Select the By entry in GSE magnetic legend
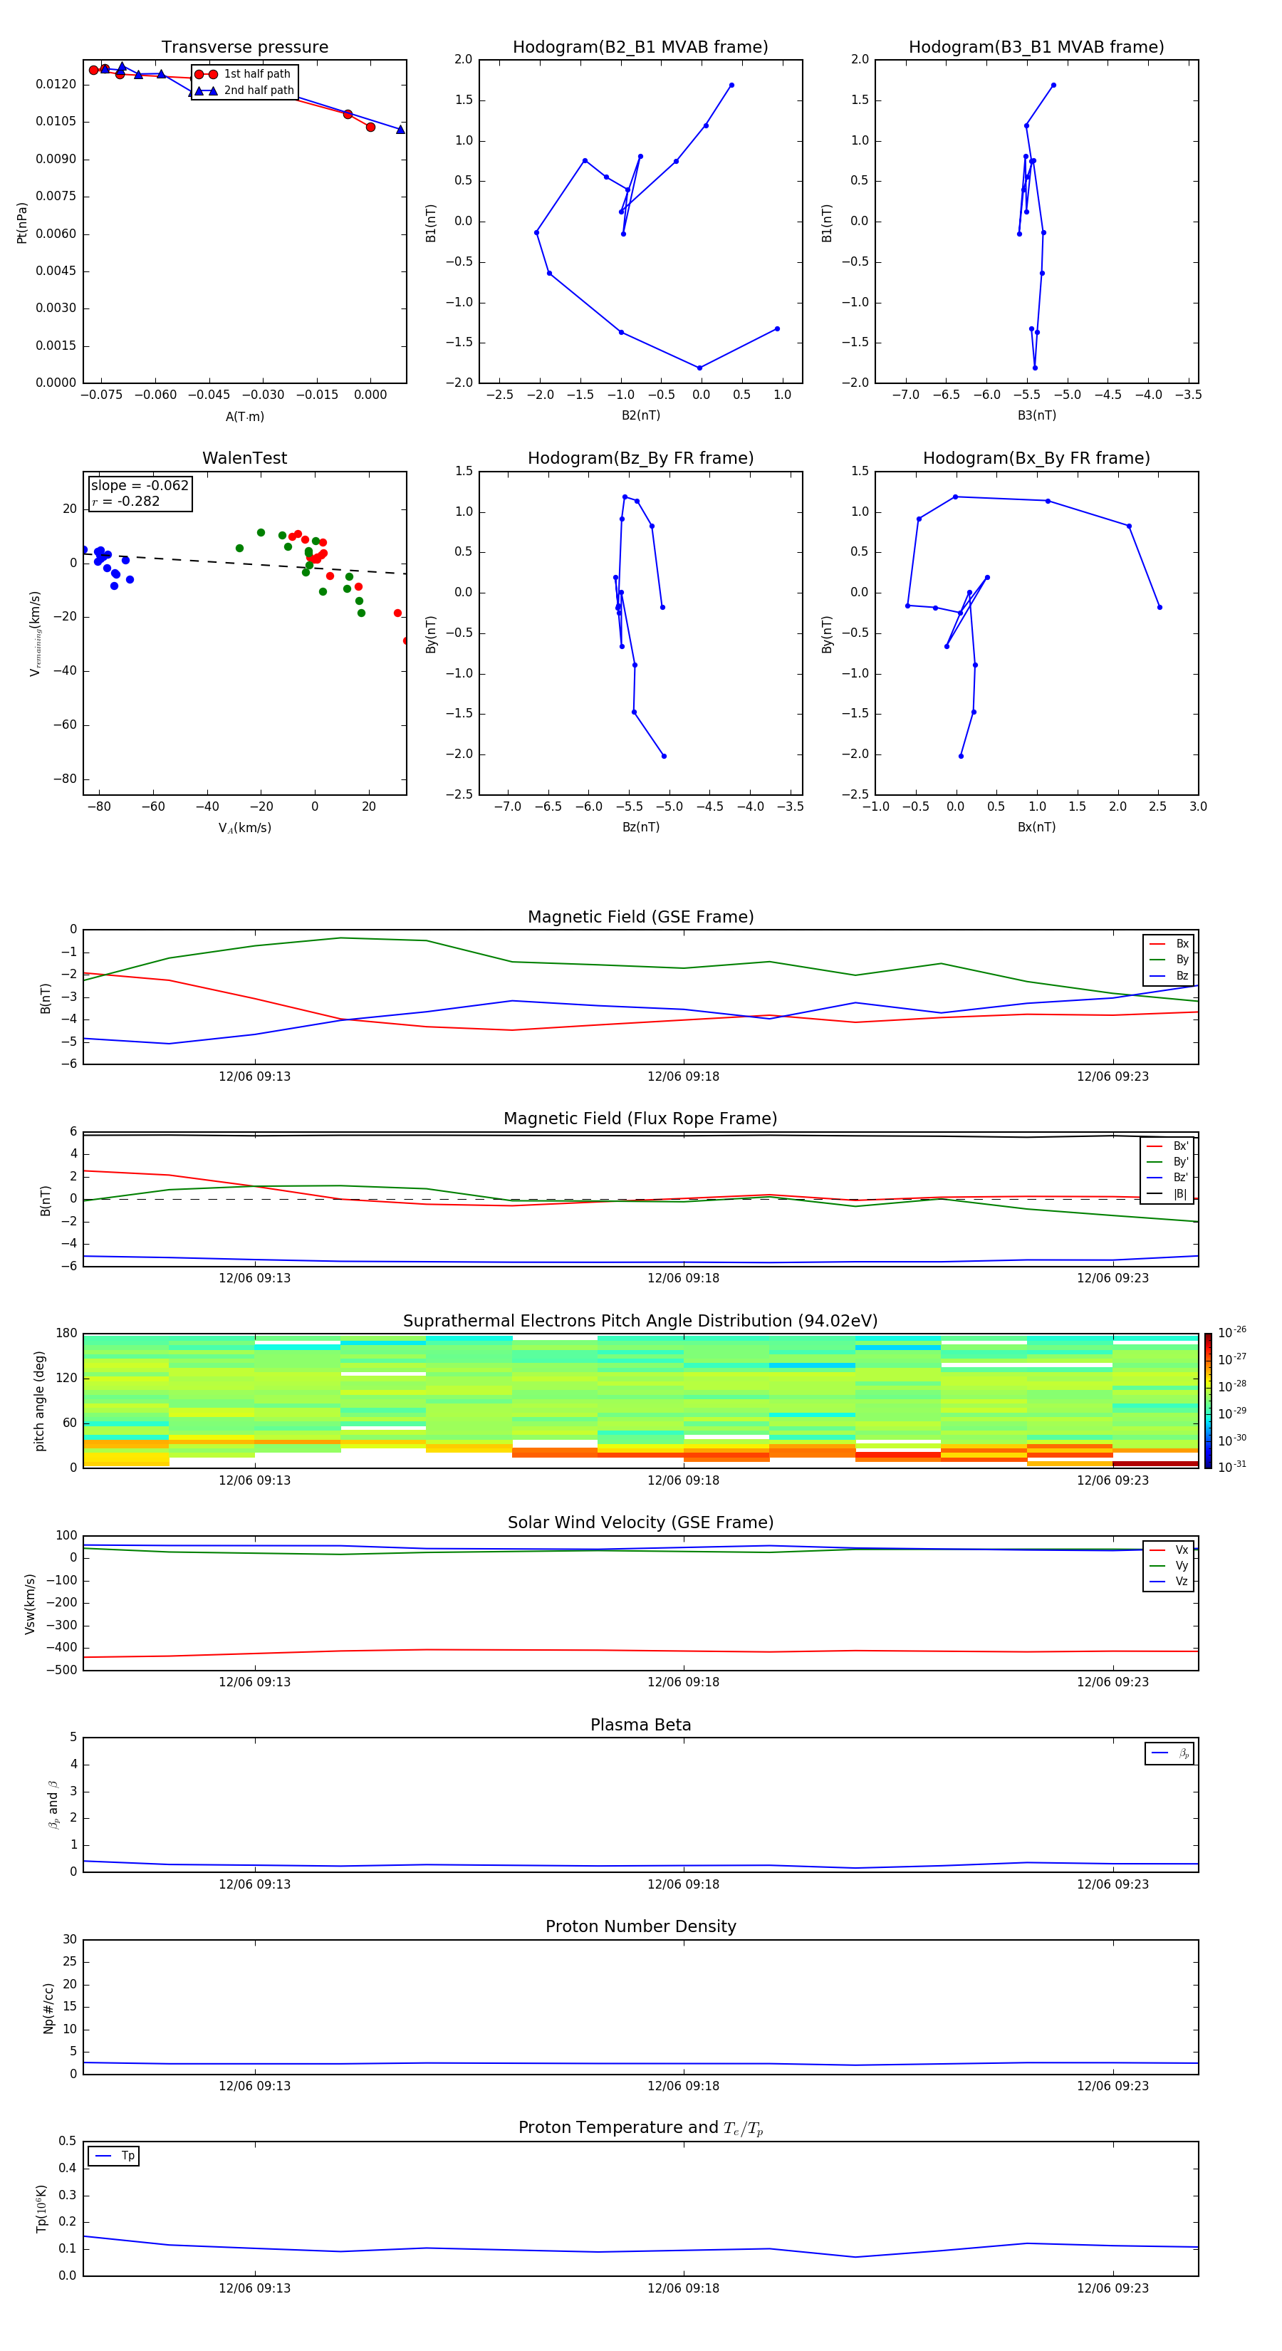 [x=1169, y=960]
